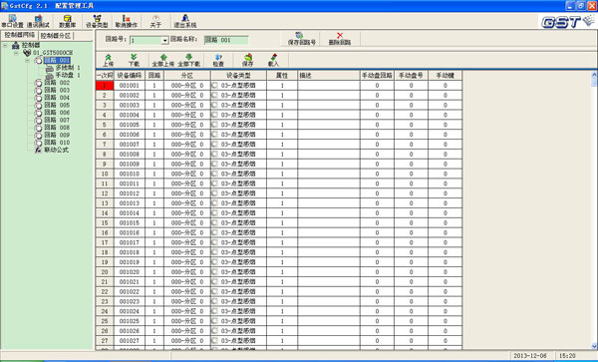Collapse the 控制器 root tree node
The width and height of the screenshot is (598, 362).
pyautogui.click(x=5, y=46)
